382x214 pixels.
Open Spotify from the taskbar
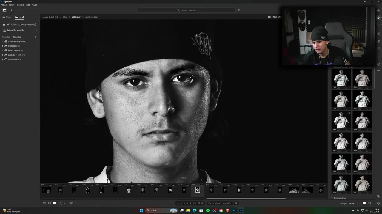208,210
